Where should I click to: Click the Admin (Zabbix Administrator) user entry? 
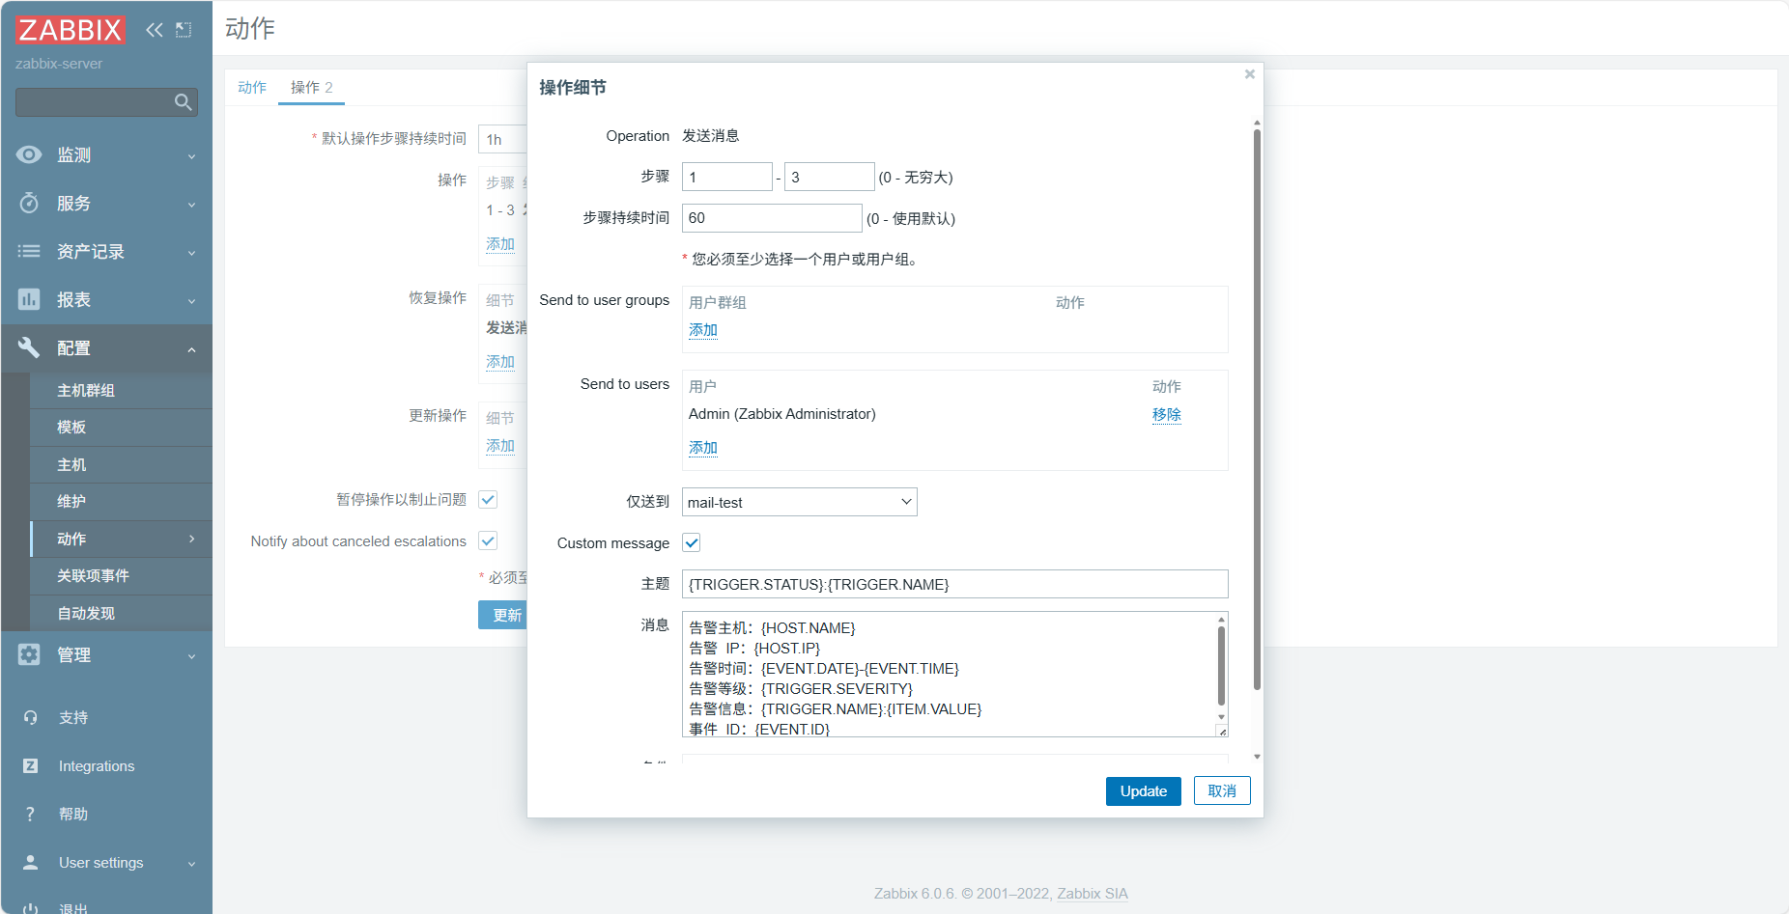point(782,414)
